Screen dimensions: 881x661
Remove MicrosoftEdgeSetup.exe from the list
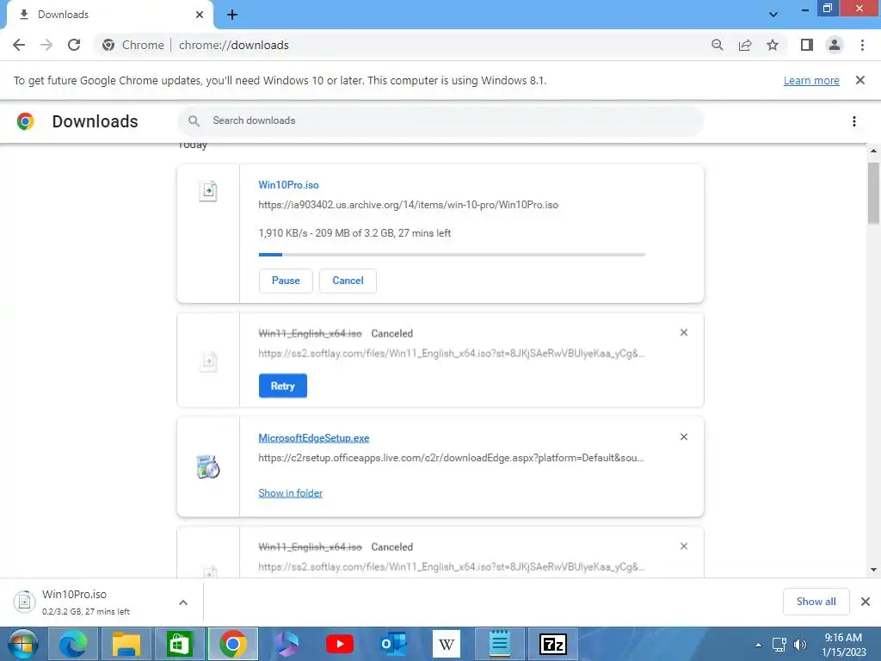[x=684, y=437]
